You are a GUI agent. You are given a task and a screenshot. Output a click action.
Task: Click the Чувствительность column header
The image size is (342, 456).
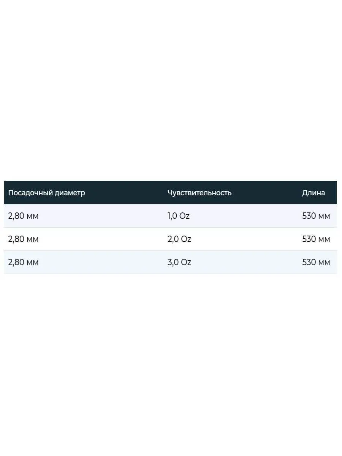(199, 193)
